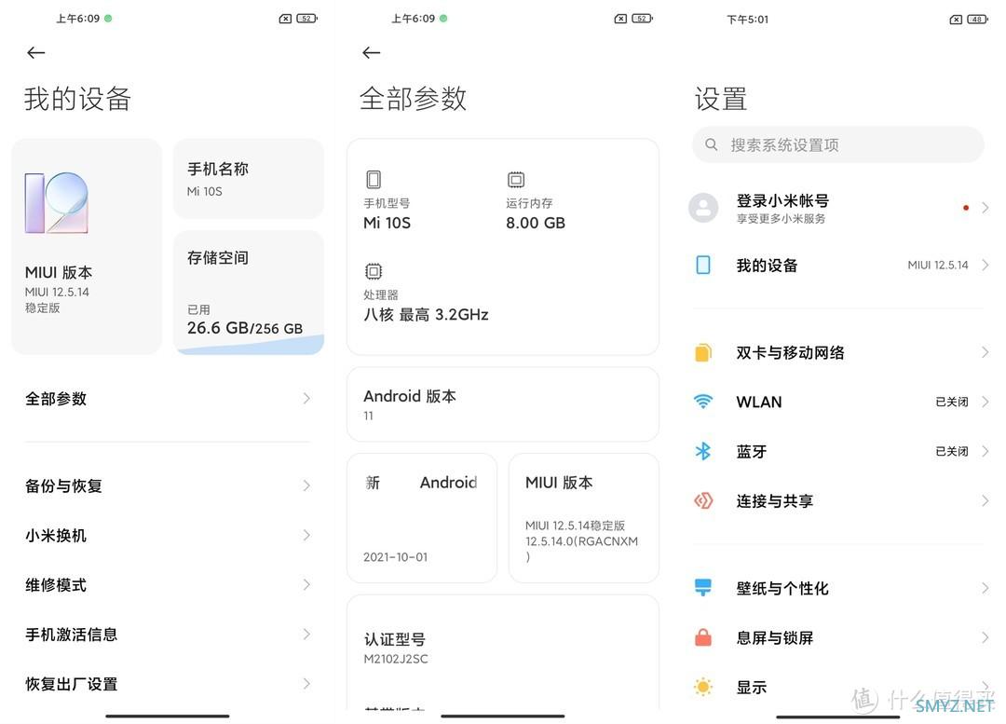The image size is (1006, 724).
Task: Open the 备份与恢复 menu entry
Action: [x=168, y=485]
